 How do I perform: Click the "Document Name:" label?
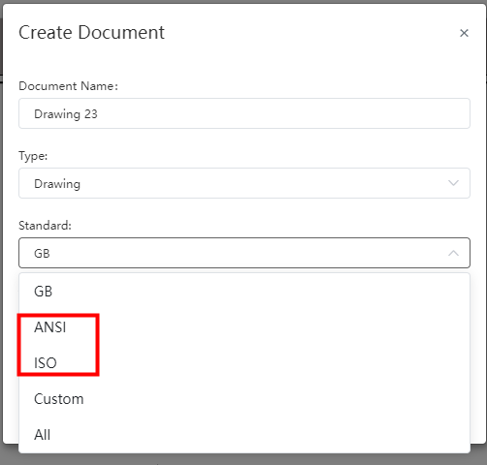(x=68, y=86)
